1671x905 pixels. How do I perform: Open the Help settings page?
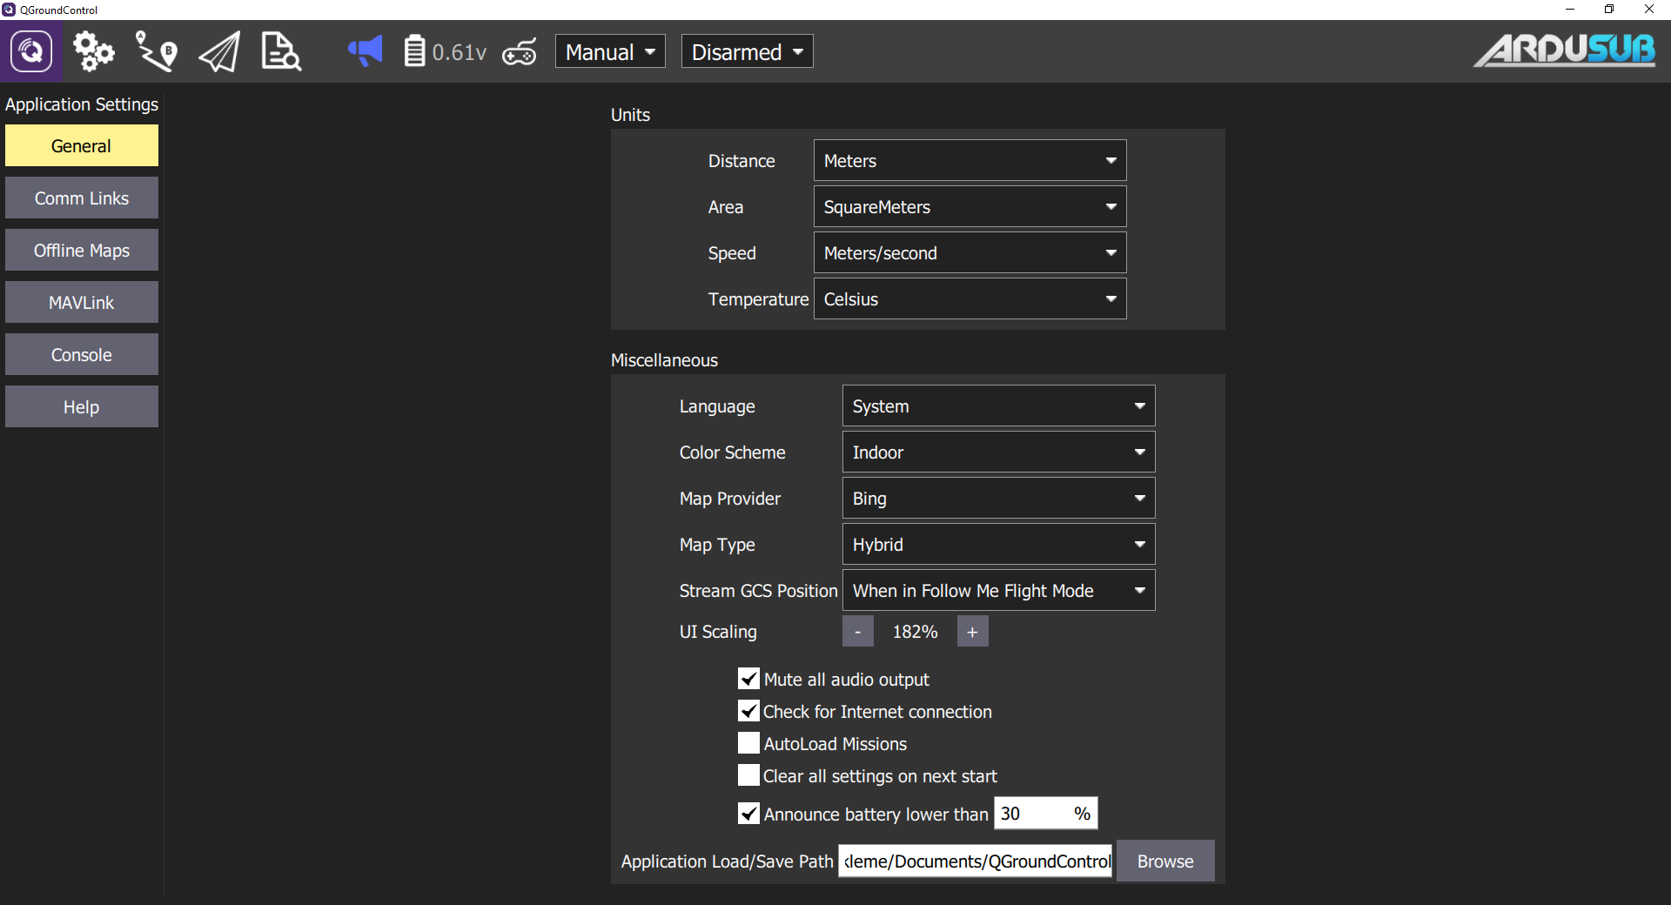tap(82, 406)
